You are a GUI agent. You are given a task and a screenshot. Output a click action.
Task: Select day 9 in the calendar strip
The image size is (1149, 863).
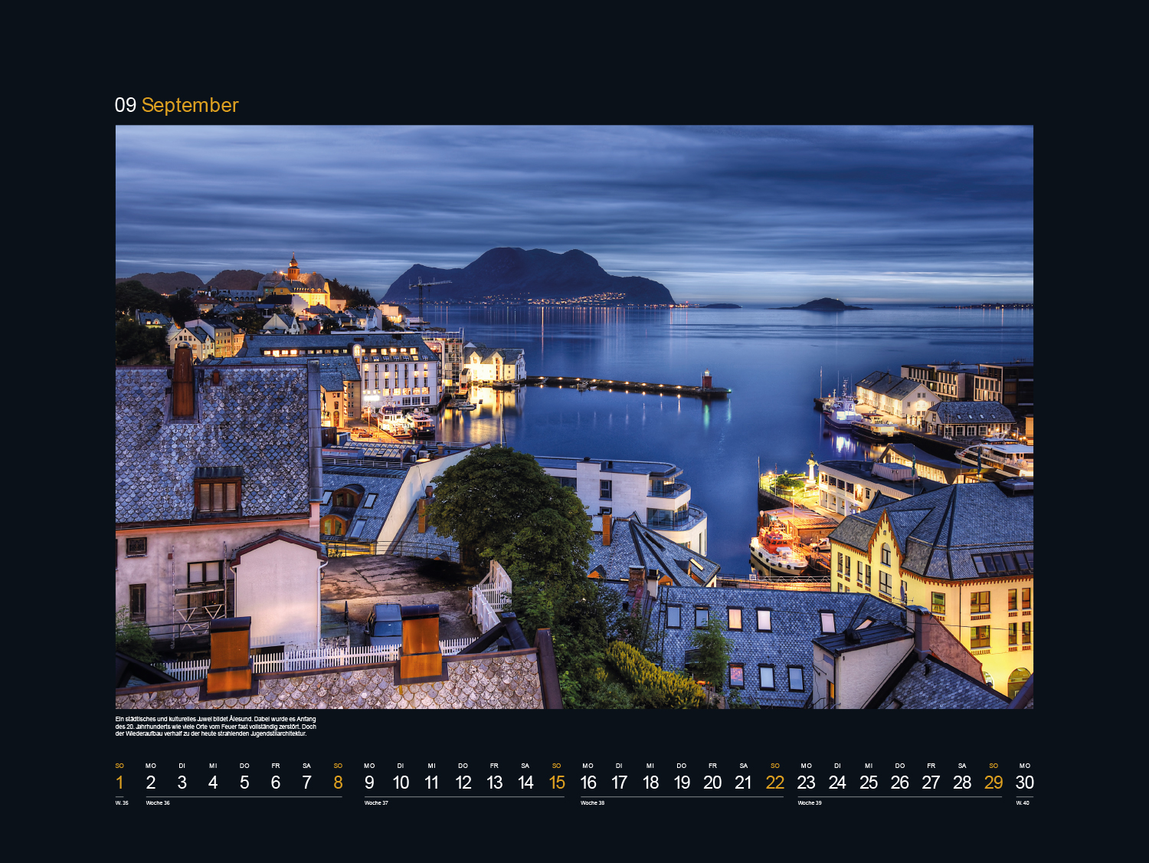pyautogui.click(x=369, y=783)
